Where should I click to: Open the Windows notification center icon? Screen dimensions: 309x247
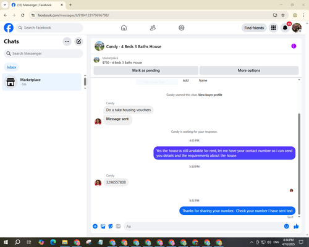click(301, 242)
